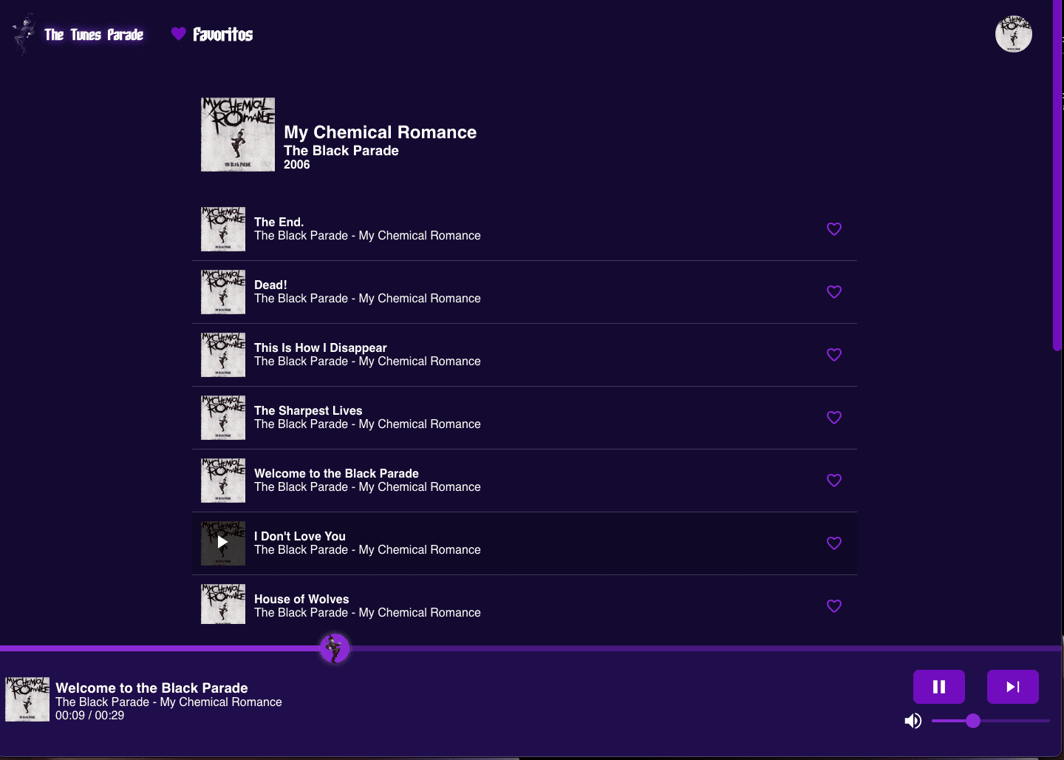
Task: Click the heart icon next to Favoritos
Action: [x=177, y=34]
